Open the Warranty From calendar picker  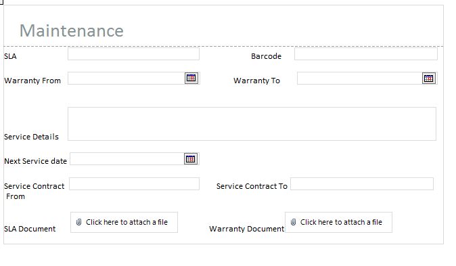tap(191, 79)
